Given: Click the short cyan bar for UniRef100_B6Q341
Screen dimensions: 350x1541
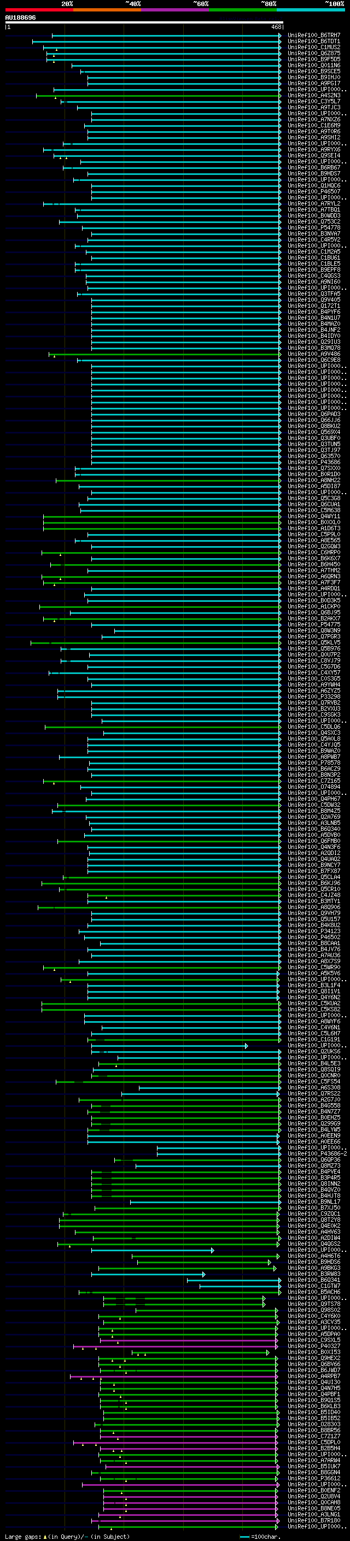Looking at the screenshot, I should (234, 1280).
